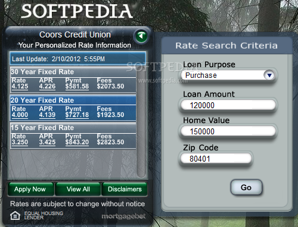The height and width of the screenshot is (227, 298).
Task: Select the 20 Year Fixed Rate entry
Action: click(73, 108)
